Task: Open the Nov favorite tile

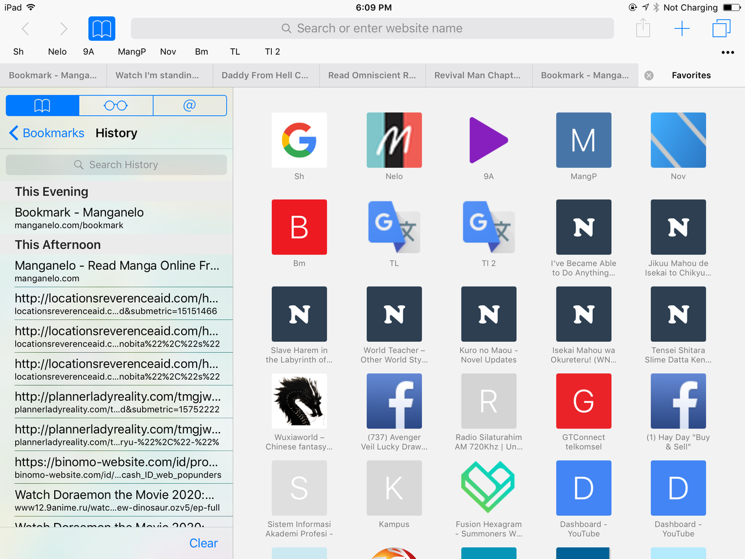Action: tap(679, 140)
